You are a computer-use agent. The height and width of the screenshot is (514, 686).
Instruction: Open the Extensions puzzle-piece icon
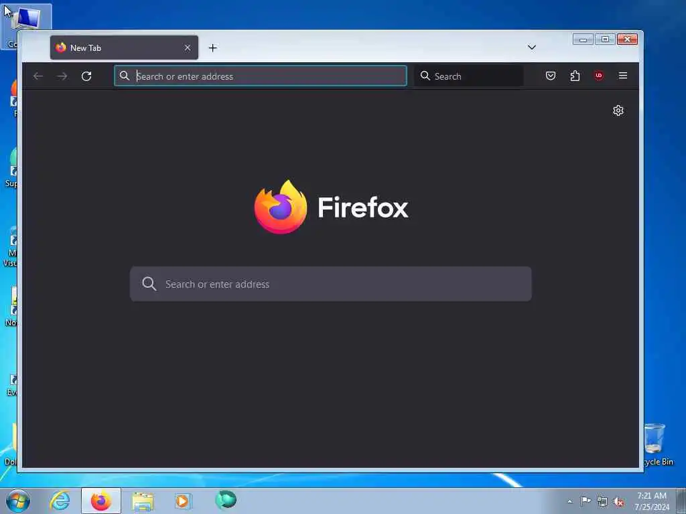pyautogui.click(x=575, y=76)
